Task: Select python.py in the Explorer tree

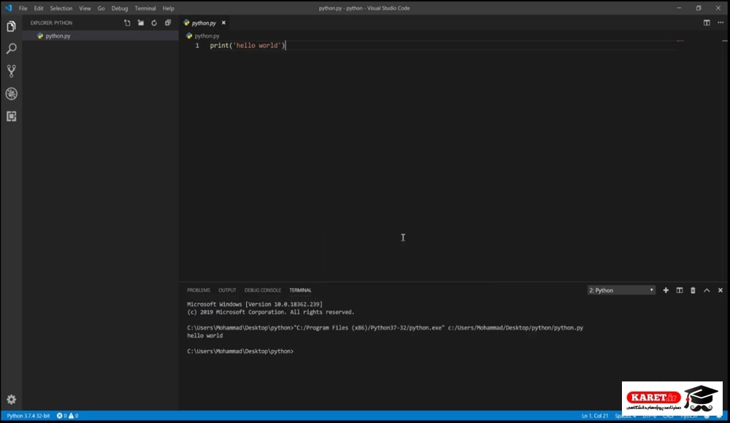Action: (101, 36)
